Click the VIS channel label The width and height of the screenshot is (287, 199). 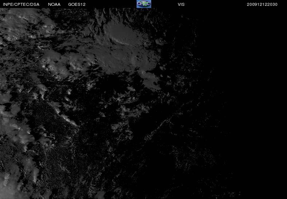click(181, 4)
